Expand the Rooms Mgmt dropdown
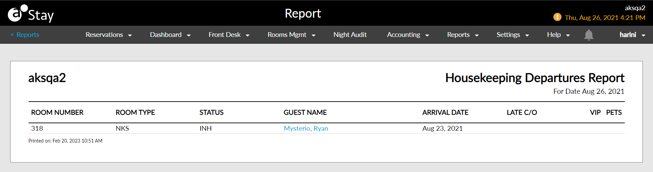This screenshot has width=653, height=172. coord(291,35)
